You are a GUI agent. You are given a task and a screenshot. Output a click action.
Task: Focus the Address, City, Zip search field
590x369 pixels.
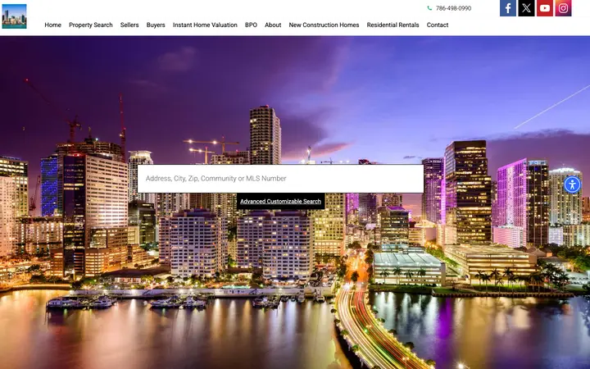(281, 179)
